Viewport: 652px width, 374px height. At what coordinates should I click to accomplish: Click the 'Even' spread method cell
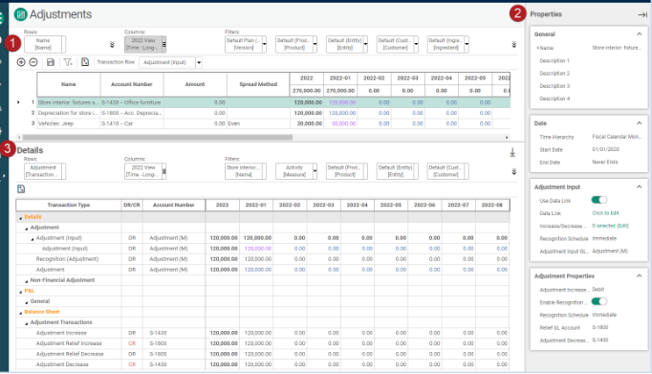pyautogui.click(x=258, y=123)
